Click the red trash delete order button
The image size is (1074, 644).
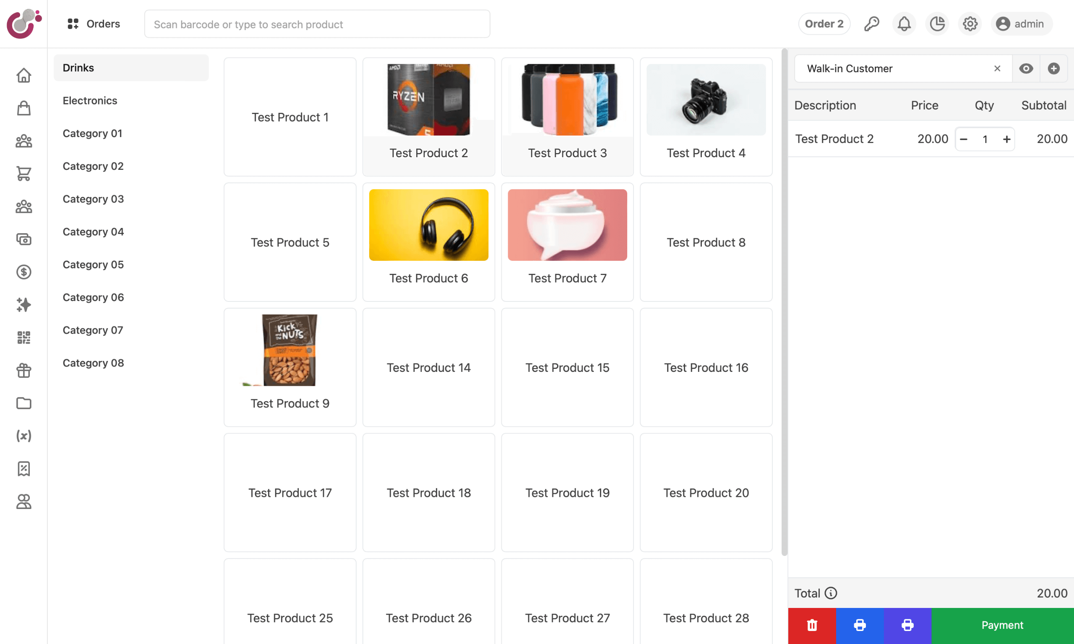tap(811, 625)
